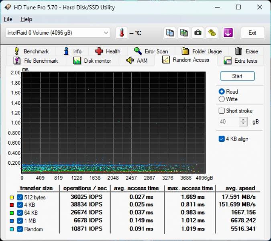Click the 1.669 ms max access time

pos(193,197)
